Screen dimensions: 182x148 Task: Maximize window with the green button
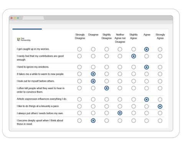(18, 18)
